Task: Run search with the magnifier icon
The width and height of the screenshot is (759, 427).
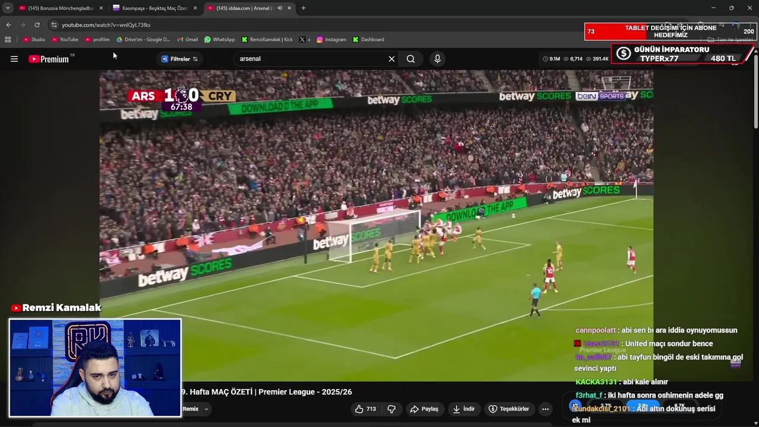Action: click(x=410, y=59)
